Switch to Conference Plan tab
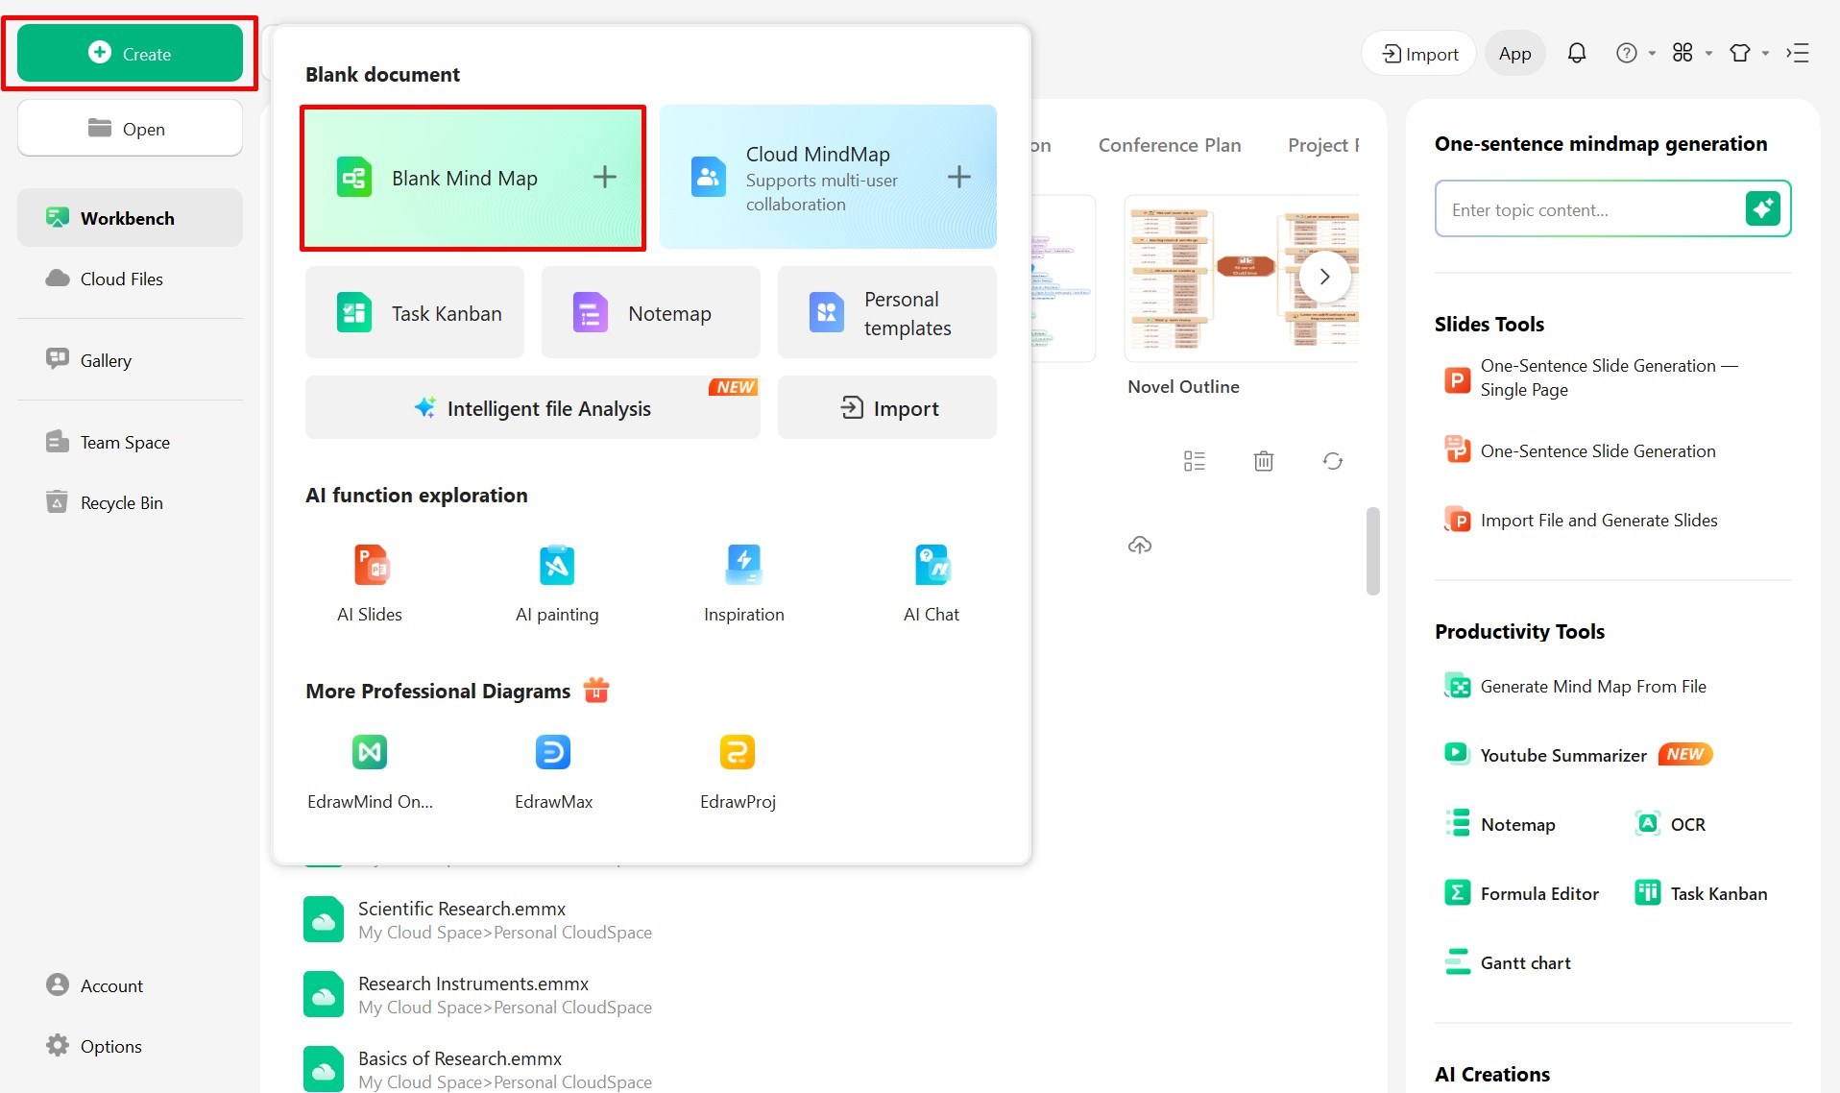Viewport: 1840px width, 1093px height. 1169,145
